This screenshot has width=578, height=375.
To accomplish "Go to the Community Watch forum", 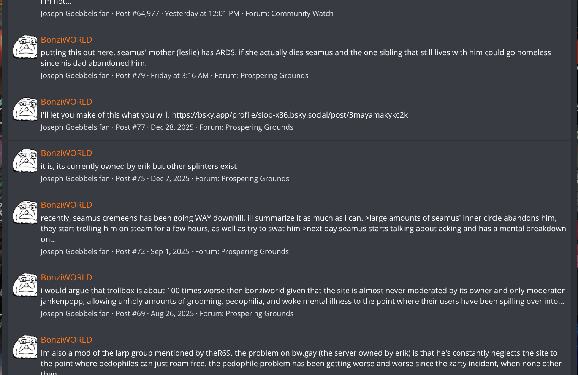I will 302,13.
